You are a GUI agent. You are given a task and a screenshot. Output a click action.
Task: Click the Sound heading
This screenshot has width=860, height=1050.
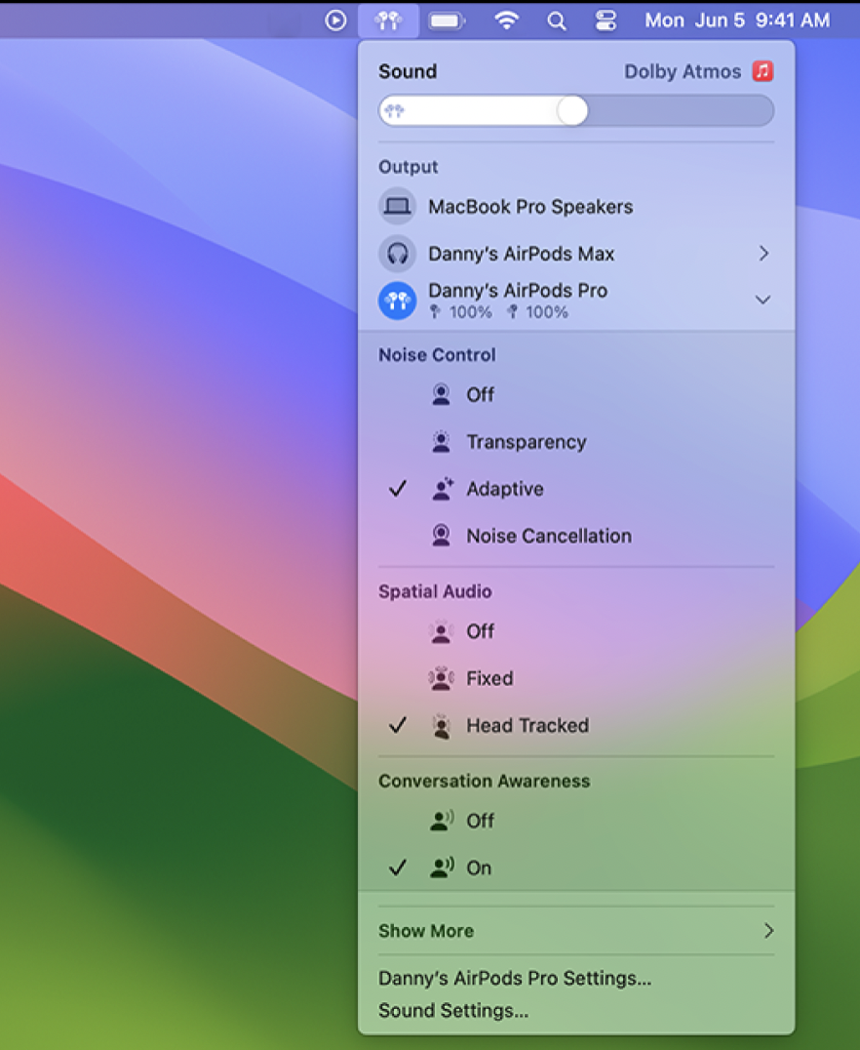tap(408, 71)
